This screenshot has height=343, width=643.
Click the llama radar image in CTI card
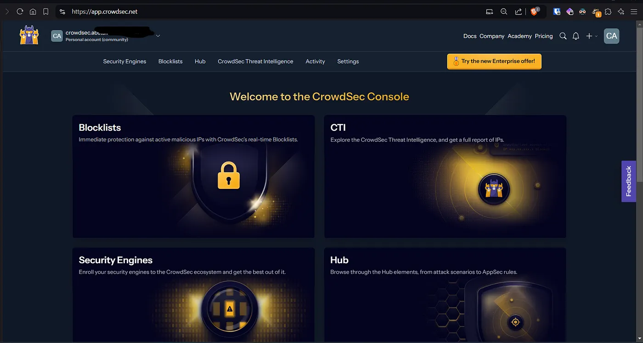point(494,188)
